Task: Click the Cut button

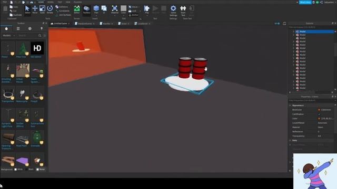Action: coord(13,10)
